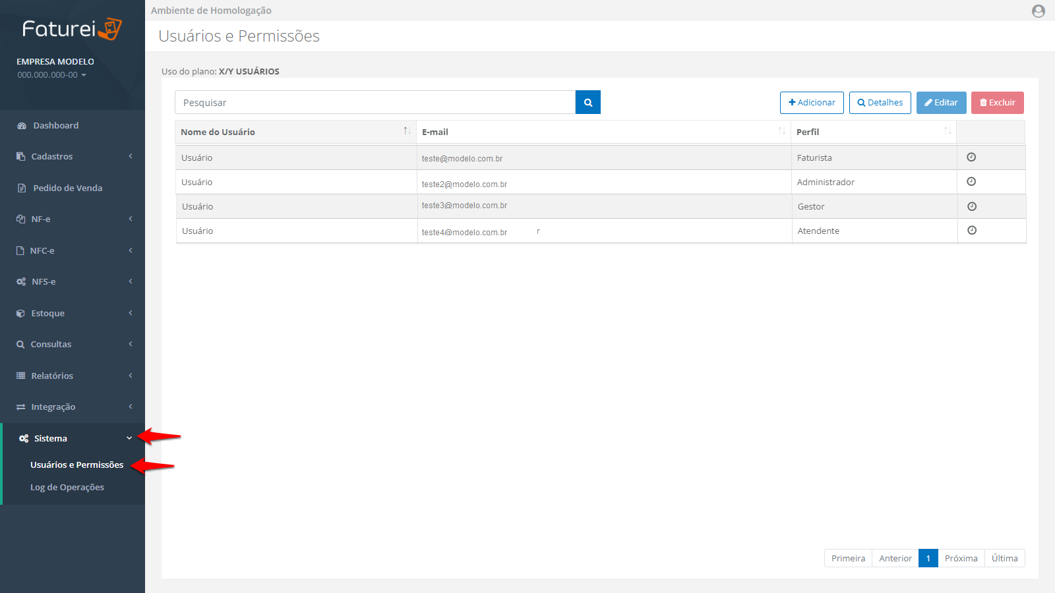Go to Próxima page in pagination
The height and width of the screenshot is (593, 1055).
tap(961, 559)
